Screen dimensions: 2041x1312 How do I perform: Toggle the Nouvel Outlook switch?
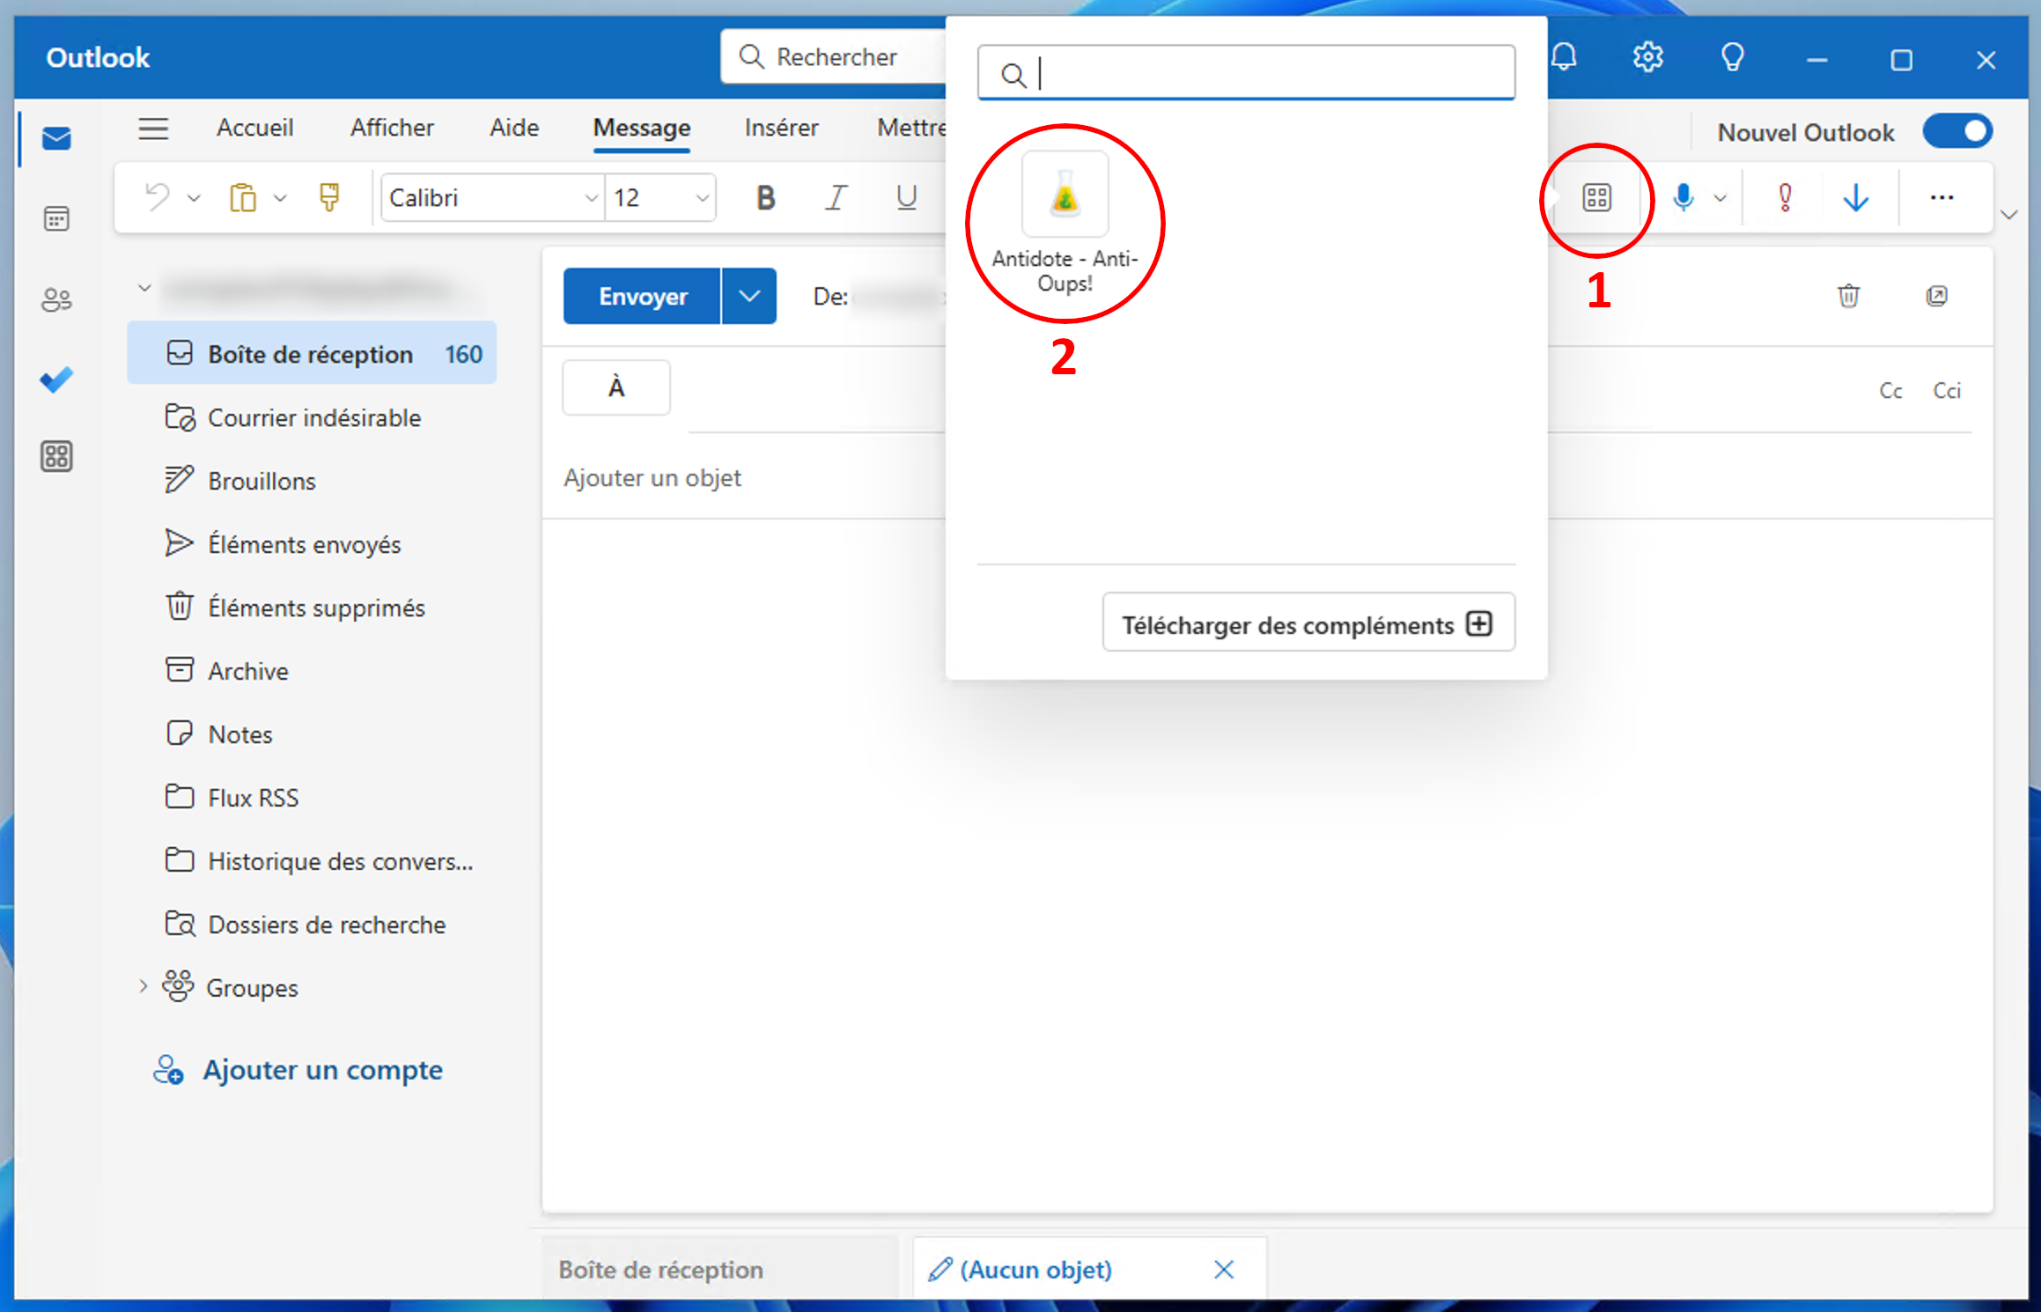click(x=1957, y=132)
